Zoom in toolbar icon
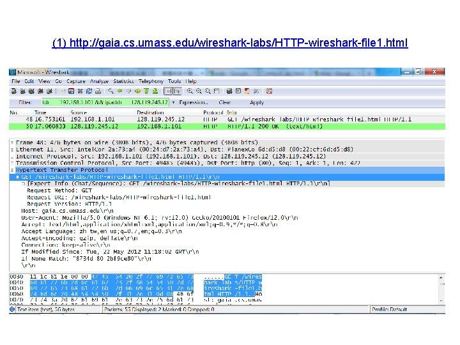This screenshot has height=345, width=460. point(190,91)
